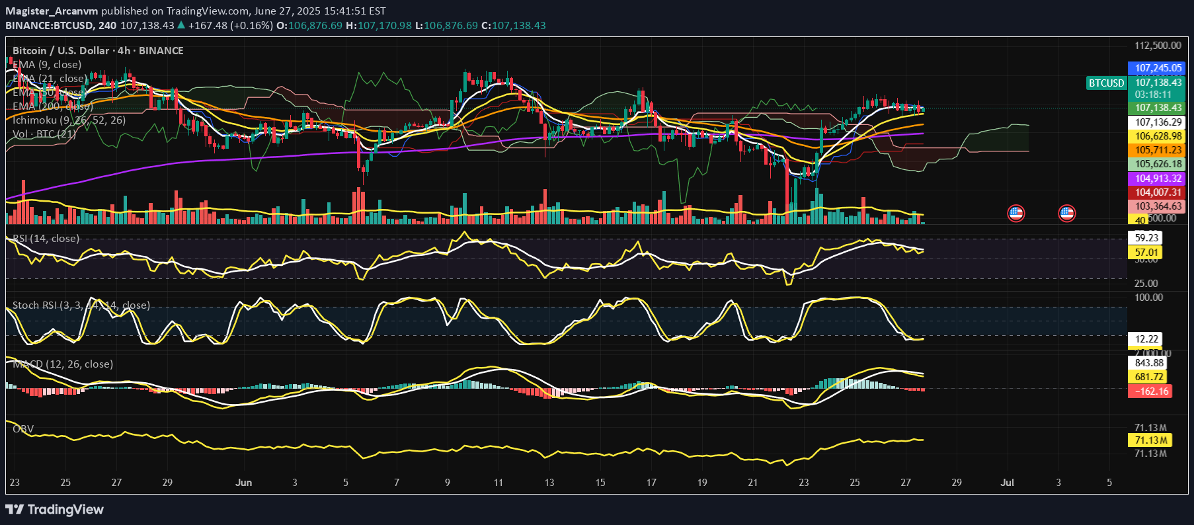Click date 19 on the time axis
Viewport: 1194px width, 525px height.
tap(702, 483)
